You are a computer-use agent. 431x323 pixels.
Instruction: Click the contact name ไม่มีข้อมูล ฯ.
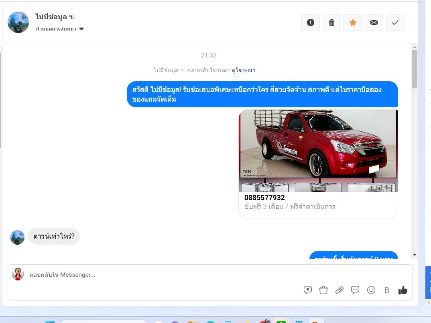[55, 17]
